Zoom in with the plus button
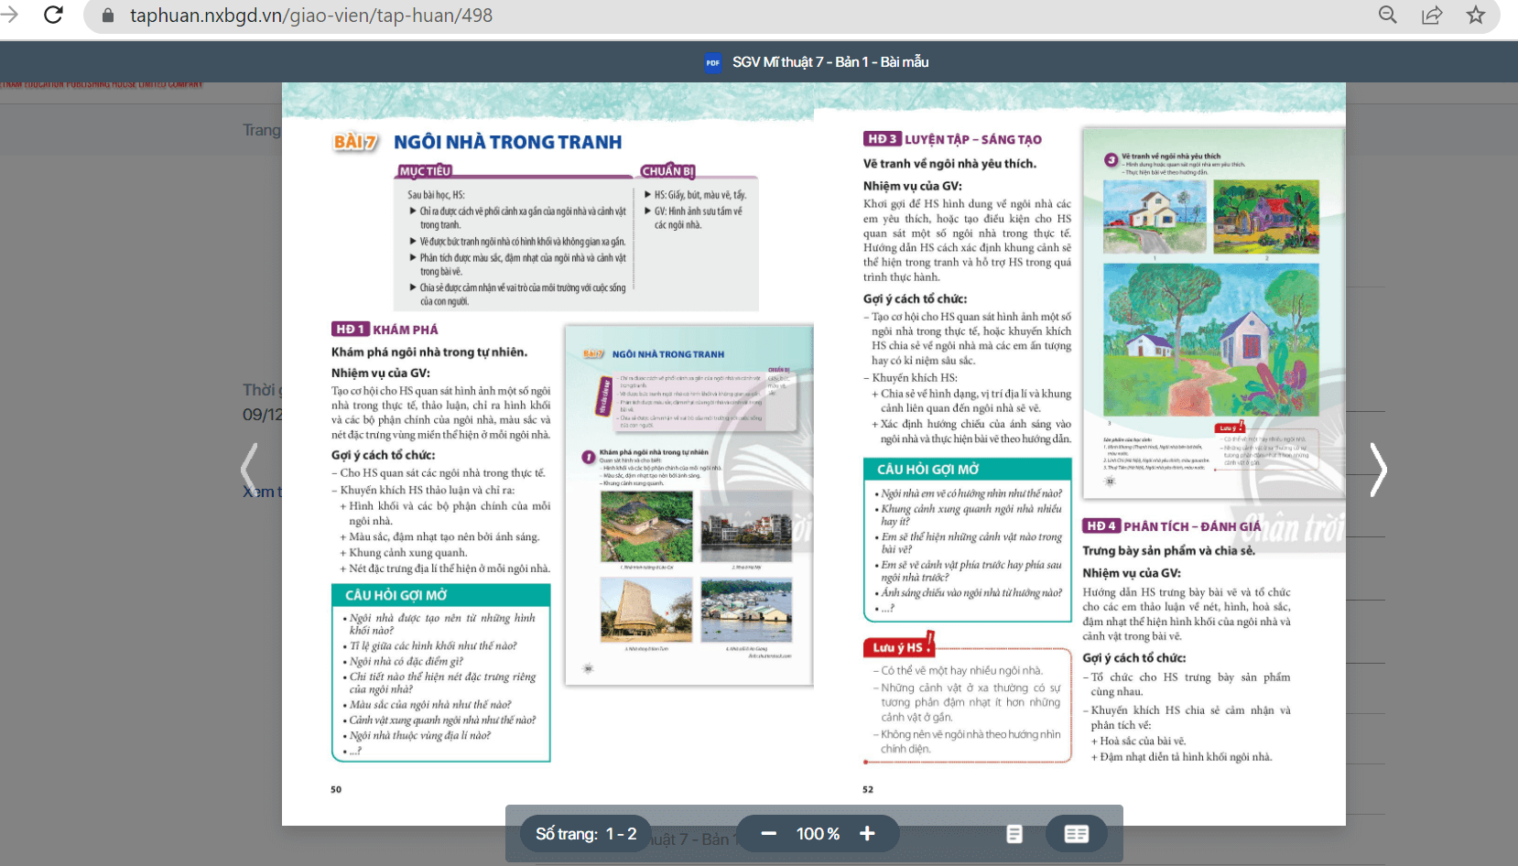Viewport: 1518px width, 866px height. pyautogui.click(x=867, y=833)
